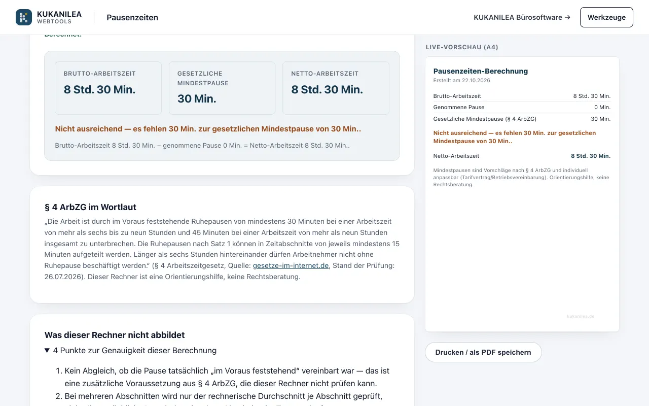Click the Genommene Pause row in preview
Screen dimensions: 649x406
click(522, 107)
